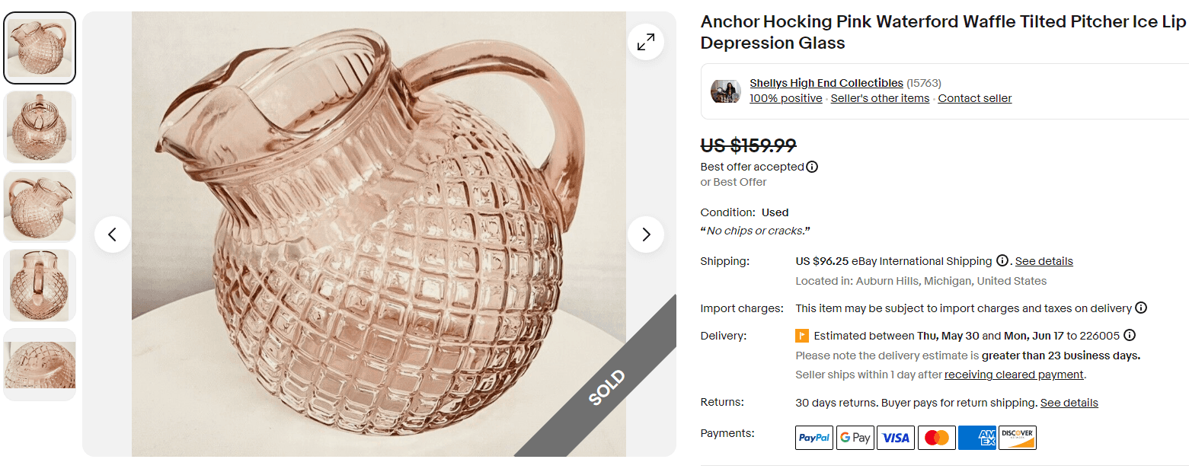The height and width of the screenshot is (472, 1189).
Task: Select the Mastercard payment icon
Action: (936, 437)
